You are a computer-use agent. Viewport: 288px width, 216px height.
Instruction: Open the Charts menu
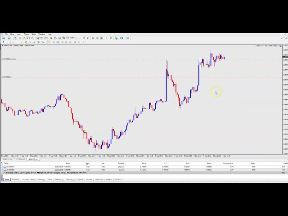(x=26, y=34)
